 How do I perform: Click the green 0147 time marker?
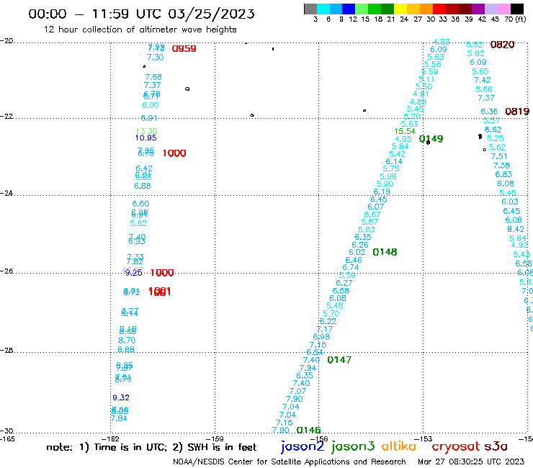(339, 360)
